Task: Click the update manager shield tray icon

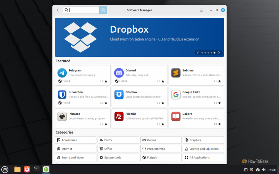Action: click(x=252, y=170)
